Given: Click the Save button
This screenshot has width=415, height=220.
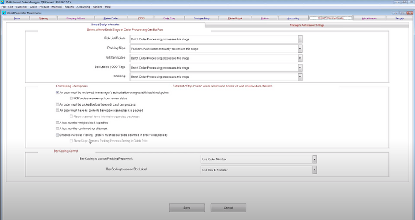Looking at the screenshot, I should click(x=187, y=208).
